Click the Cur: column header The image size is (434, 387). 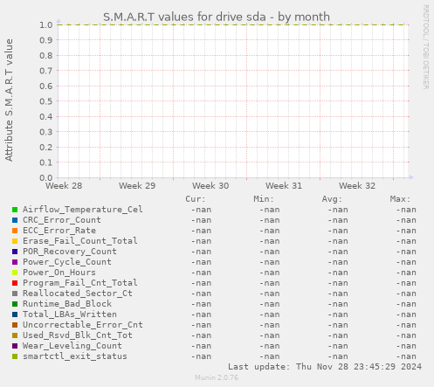click(196, 199)
